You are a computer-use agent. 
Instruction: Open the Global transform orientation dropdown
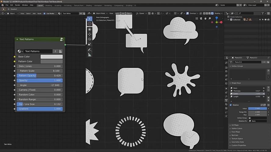pyautogui.click(x=141, y=13)
